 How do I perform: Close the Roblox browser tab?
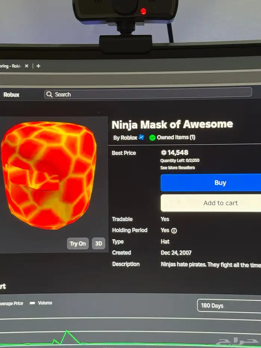coord(26,66)
